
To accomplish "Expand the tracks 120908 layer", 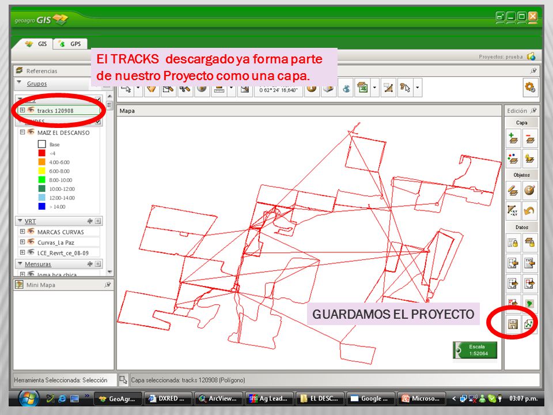I will 22,110.
